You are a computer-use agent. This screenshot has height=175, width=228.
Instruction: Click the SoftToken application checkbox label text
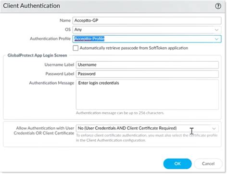tap(134, 48)
